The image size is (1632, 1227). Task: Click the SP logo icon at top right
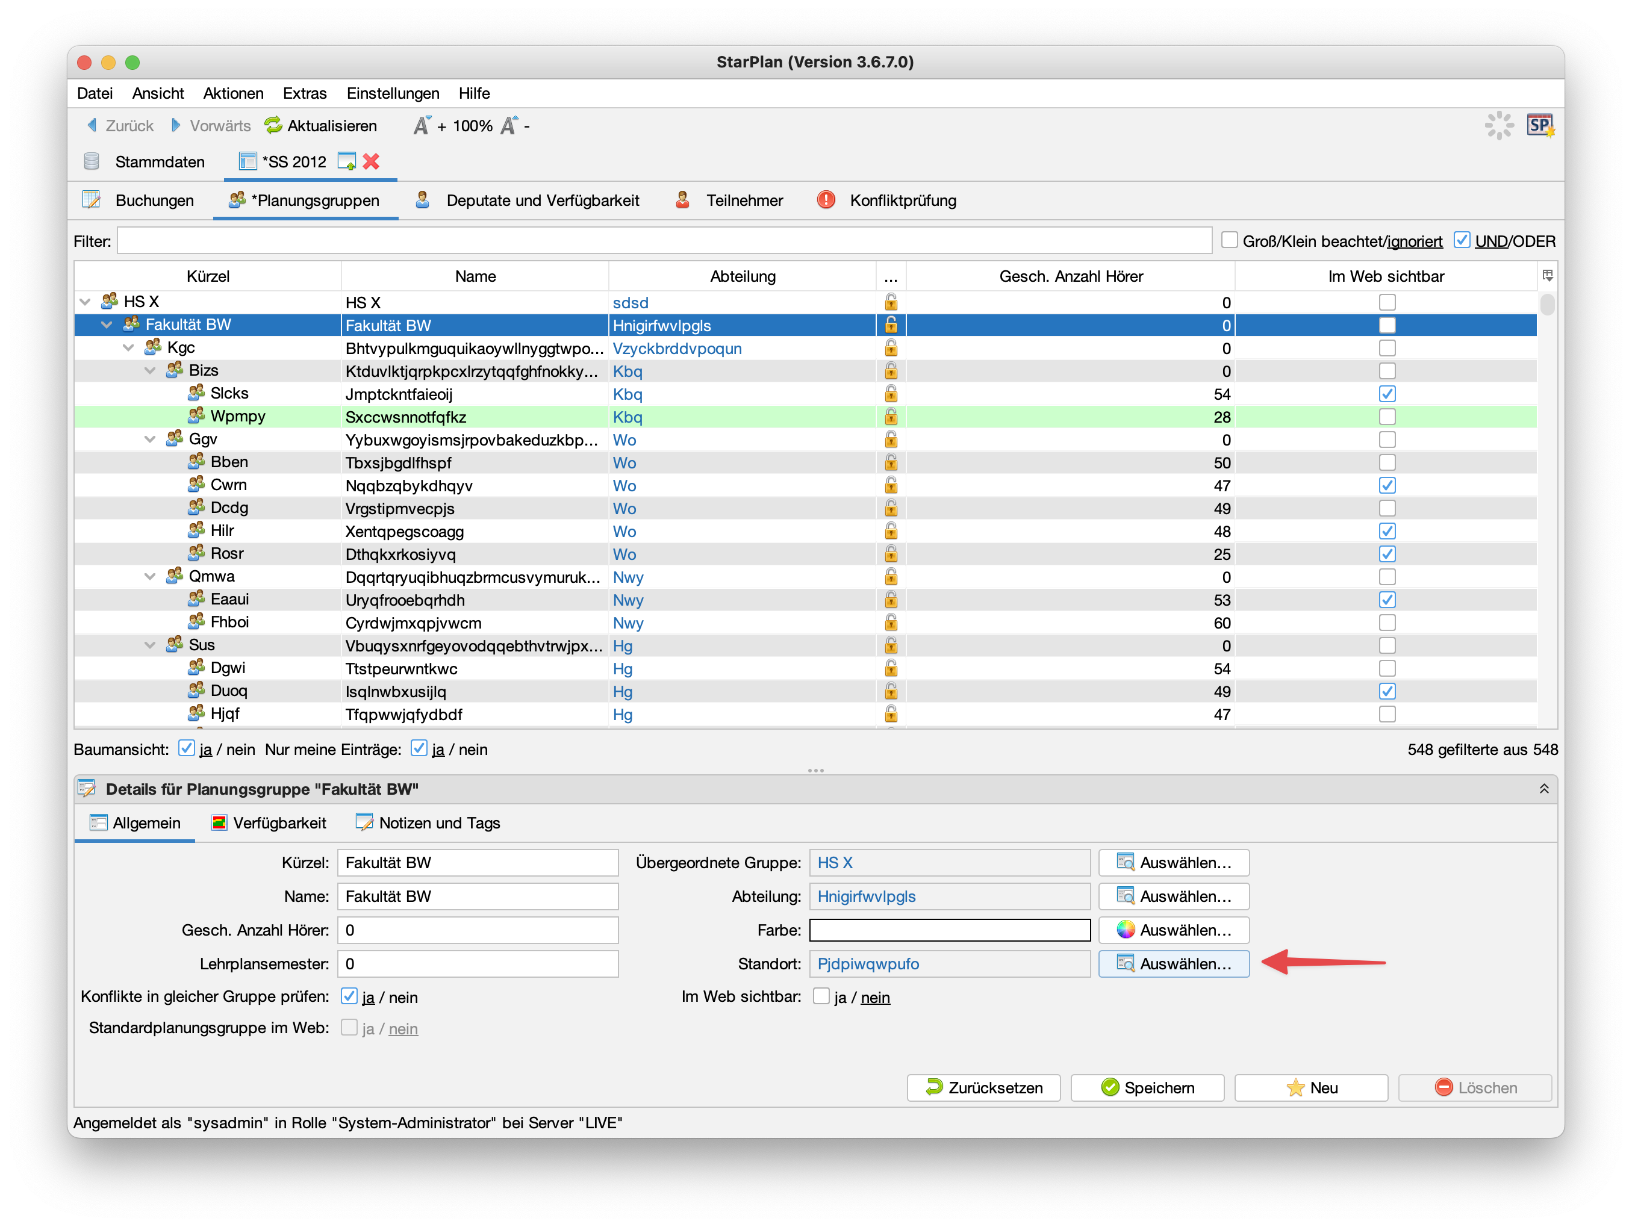pyautogui.click(x=1540, y=125)
